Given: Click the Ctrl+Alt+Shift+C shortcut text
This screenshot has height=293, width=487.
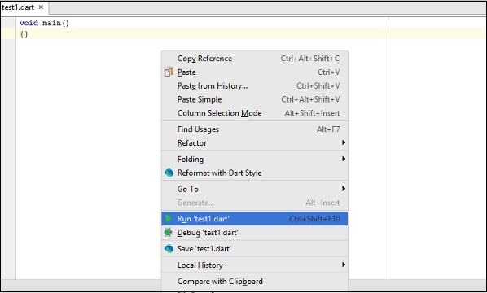Looking at the screenshot, I should [310, 59].
